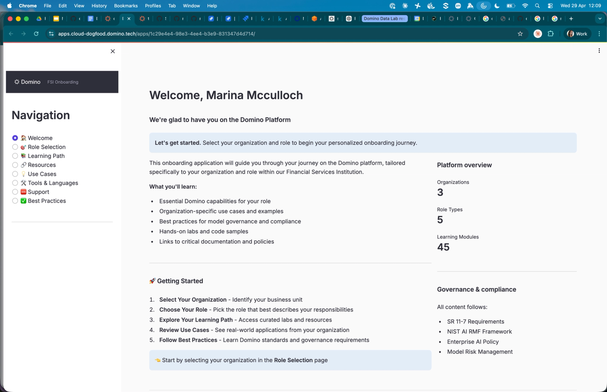This screenshot has height=392, width=607.
Task: Select the Tools & Languages radio option
Action: pyautogui.click(x=15, y=183)
